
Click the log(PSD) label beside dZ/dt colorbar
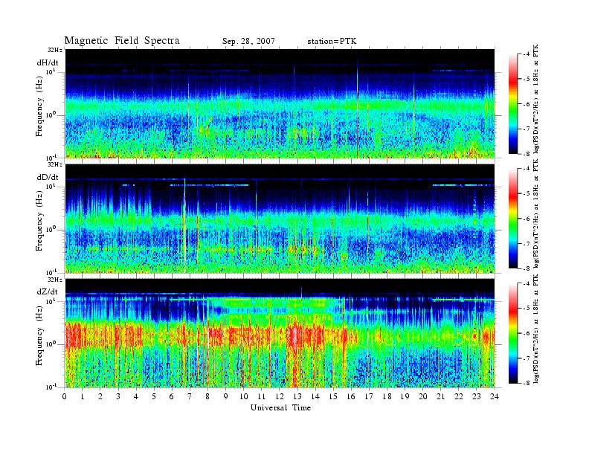(536, 329)
